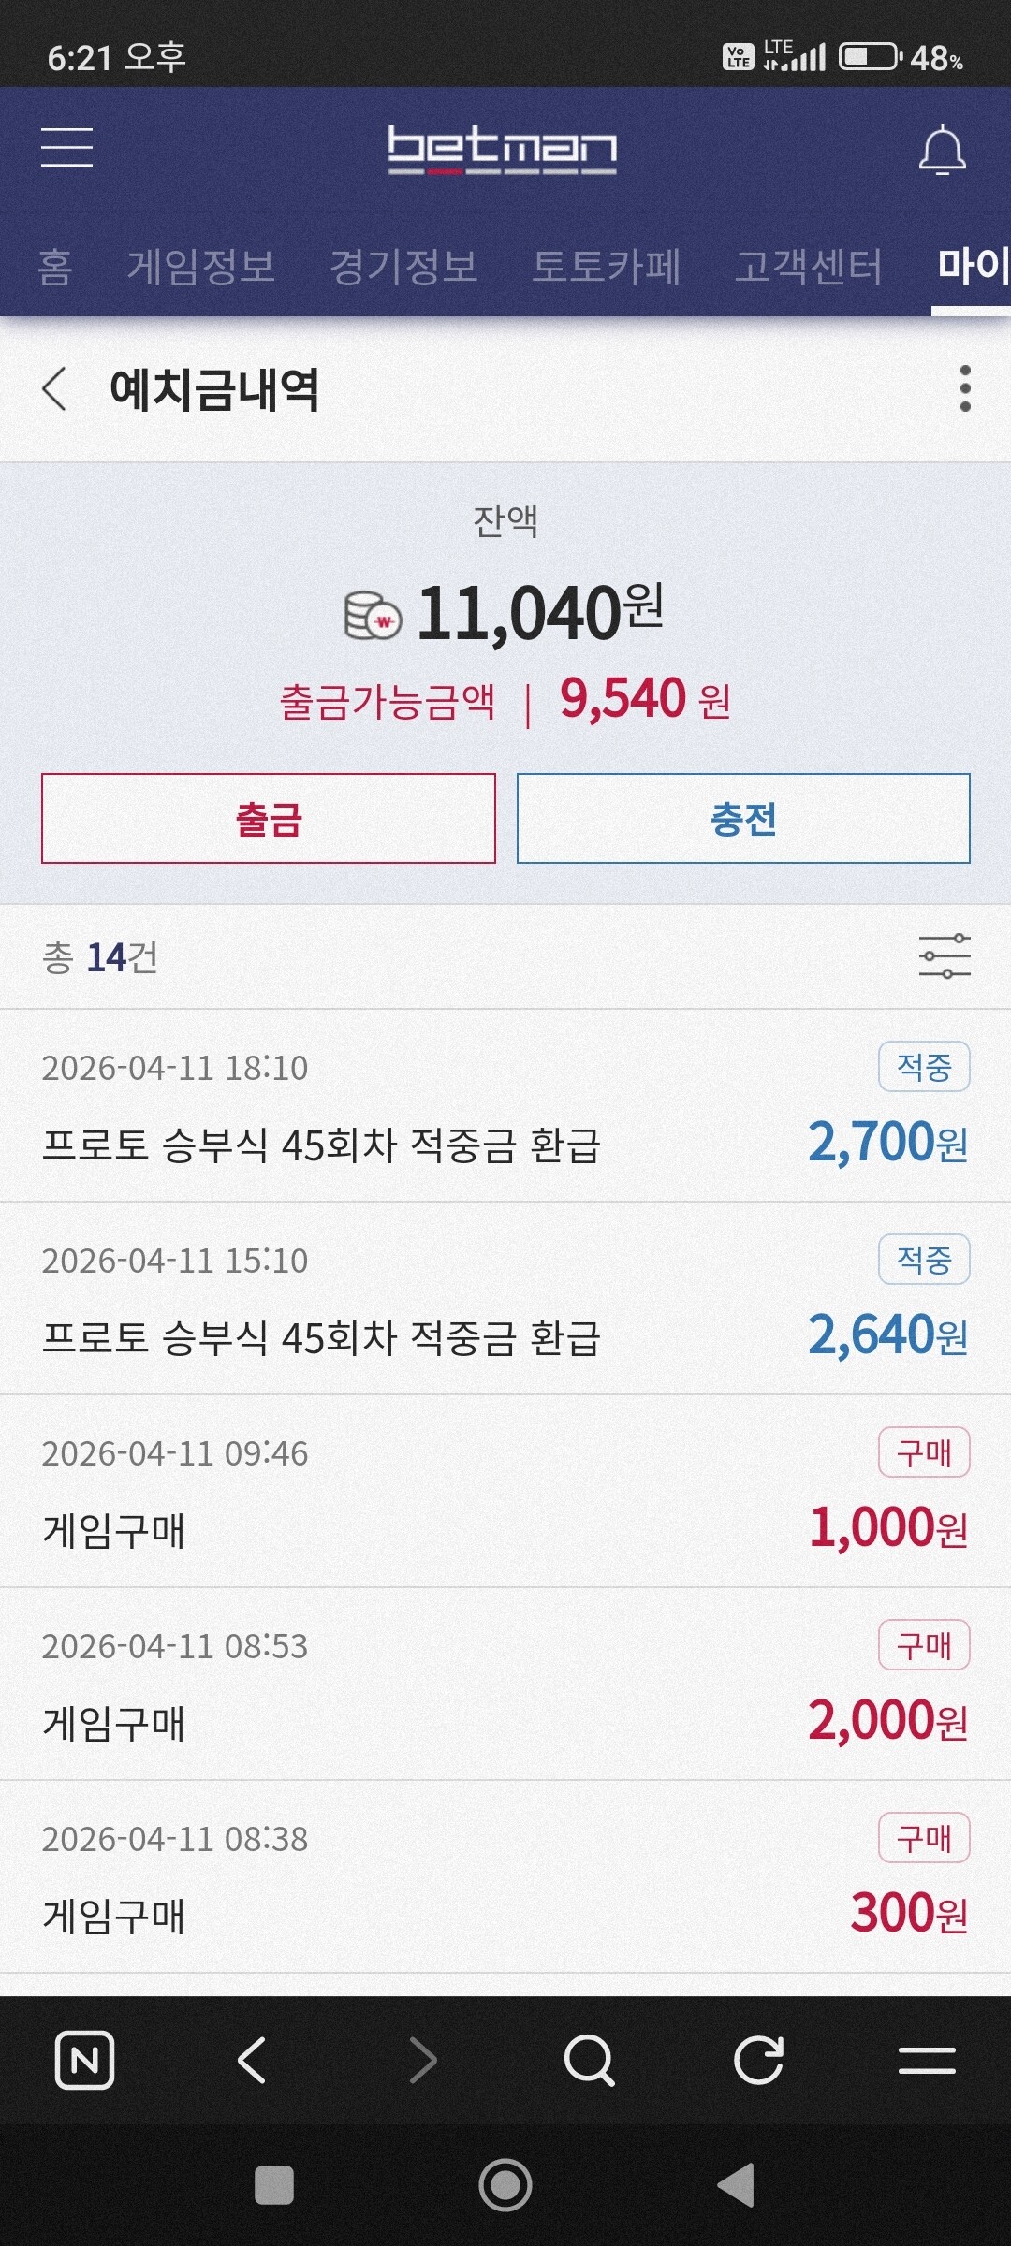The width and height of the screenshot is (1011, 2246).
Task: Select the 경기정보 tab
Action: [403, 267]
